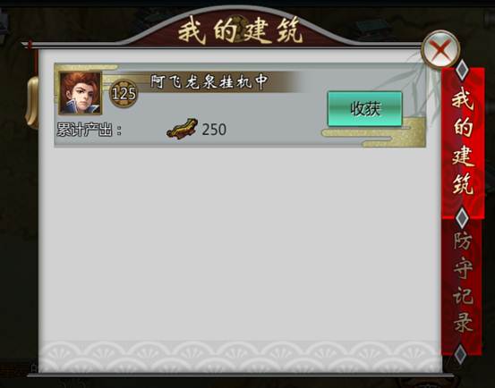Select the 阿飞龙泉挂机中 name banner
This screenshot has width=495, height=388.
(209, 82)
